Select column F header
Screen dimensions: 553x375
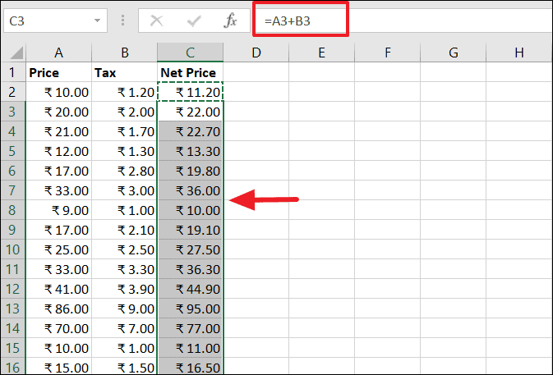pos(388,53)
